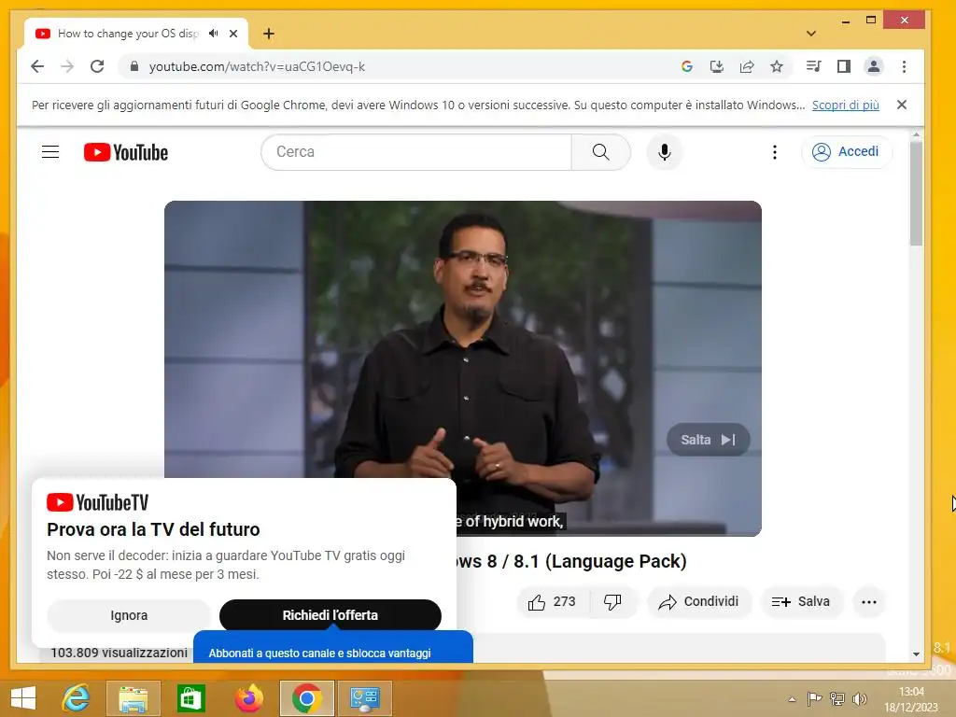This screenshot has width=956, height=717.
Task: Follow the 'Scopri di più' link
Action: pos(846,105)
